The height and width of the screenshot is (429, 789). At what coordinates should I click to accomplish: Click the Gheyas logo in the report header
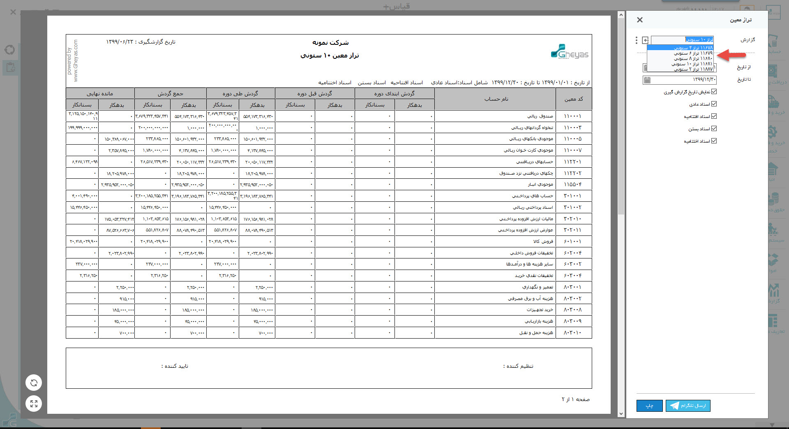coord(570,51)
